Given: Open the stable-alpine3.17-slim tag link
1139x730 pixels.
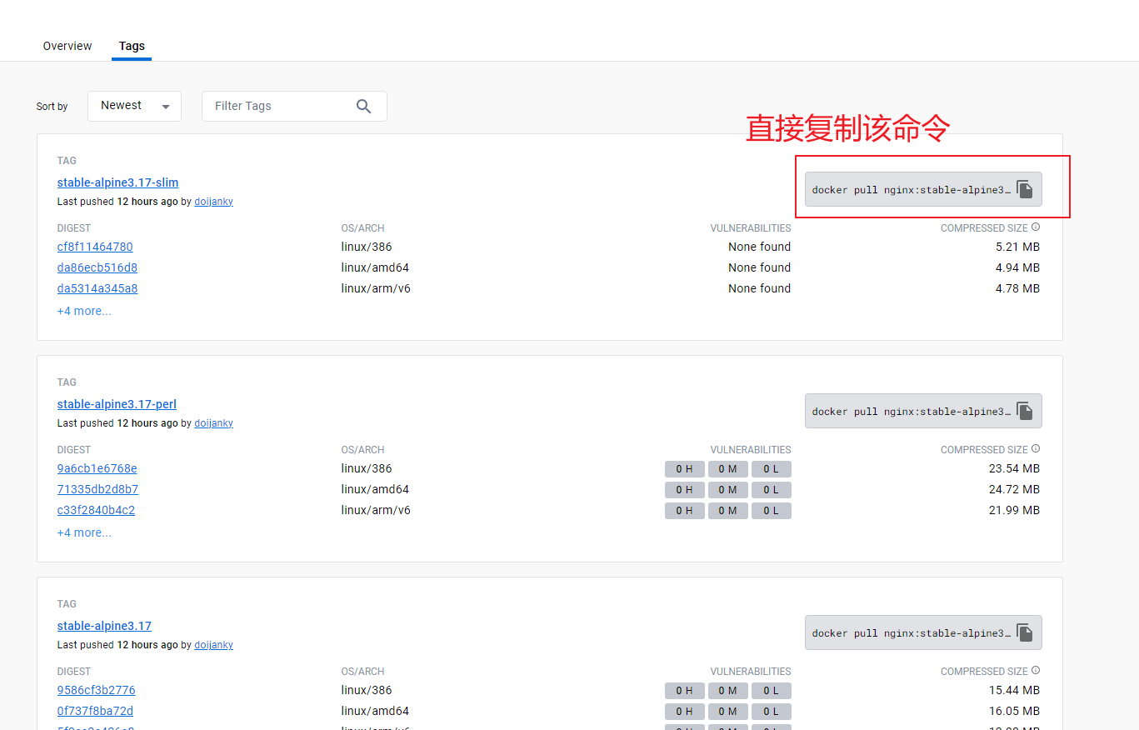Looking at the screenshot, I should (117, 182).
